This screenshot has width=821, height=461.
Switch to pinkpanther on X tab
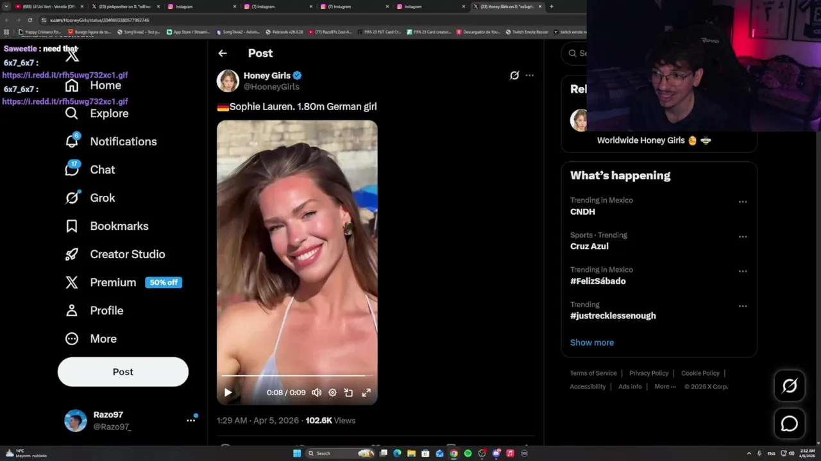(125, 6)
